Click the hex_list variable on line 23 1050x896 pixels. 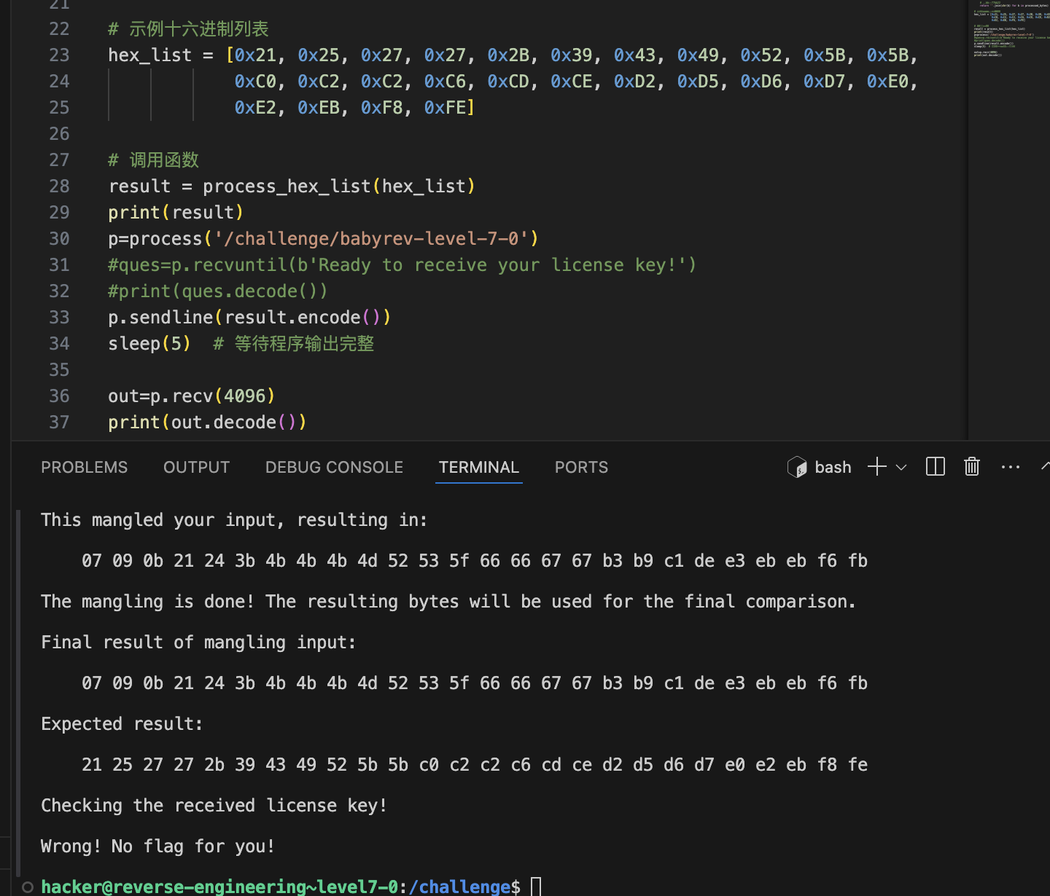(149, 55)
